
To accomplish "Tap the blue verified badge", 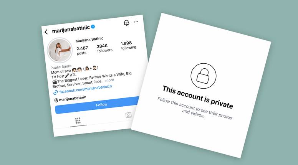I will (x=93, y=26).
